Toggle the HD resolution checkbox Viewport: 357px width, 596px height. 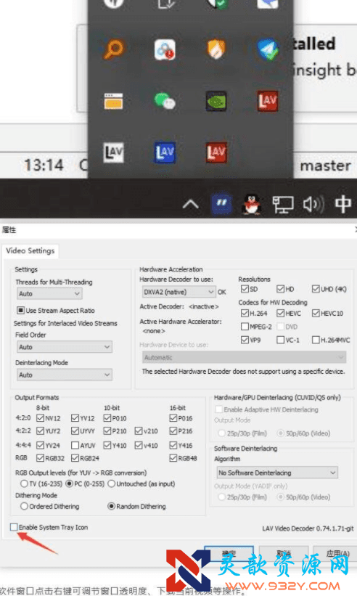[280, 289]
